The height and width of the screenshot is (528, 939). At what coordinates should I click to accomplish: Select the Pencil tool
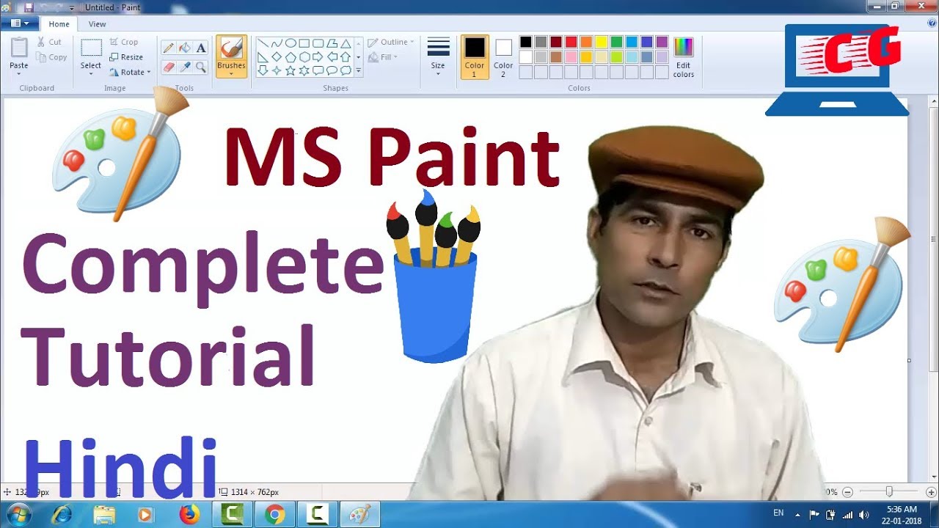pyautogui.click(x=169, y=48)
